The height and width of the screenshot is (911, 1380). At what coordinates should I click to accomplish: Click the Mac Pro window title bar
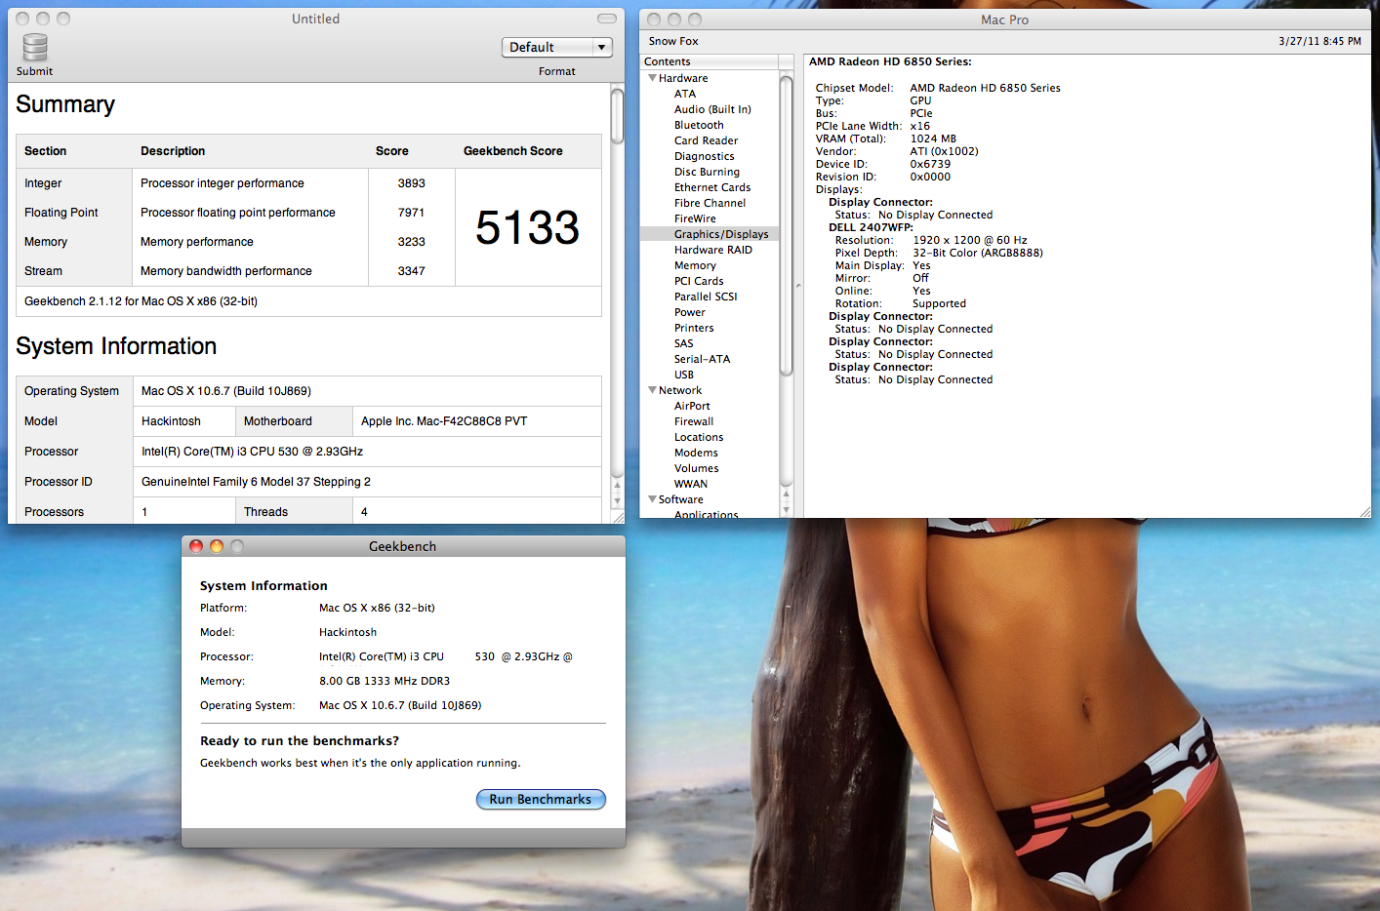tap(1004, 20)
